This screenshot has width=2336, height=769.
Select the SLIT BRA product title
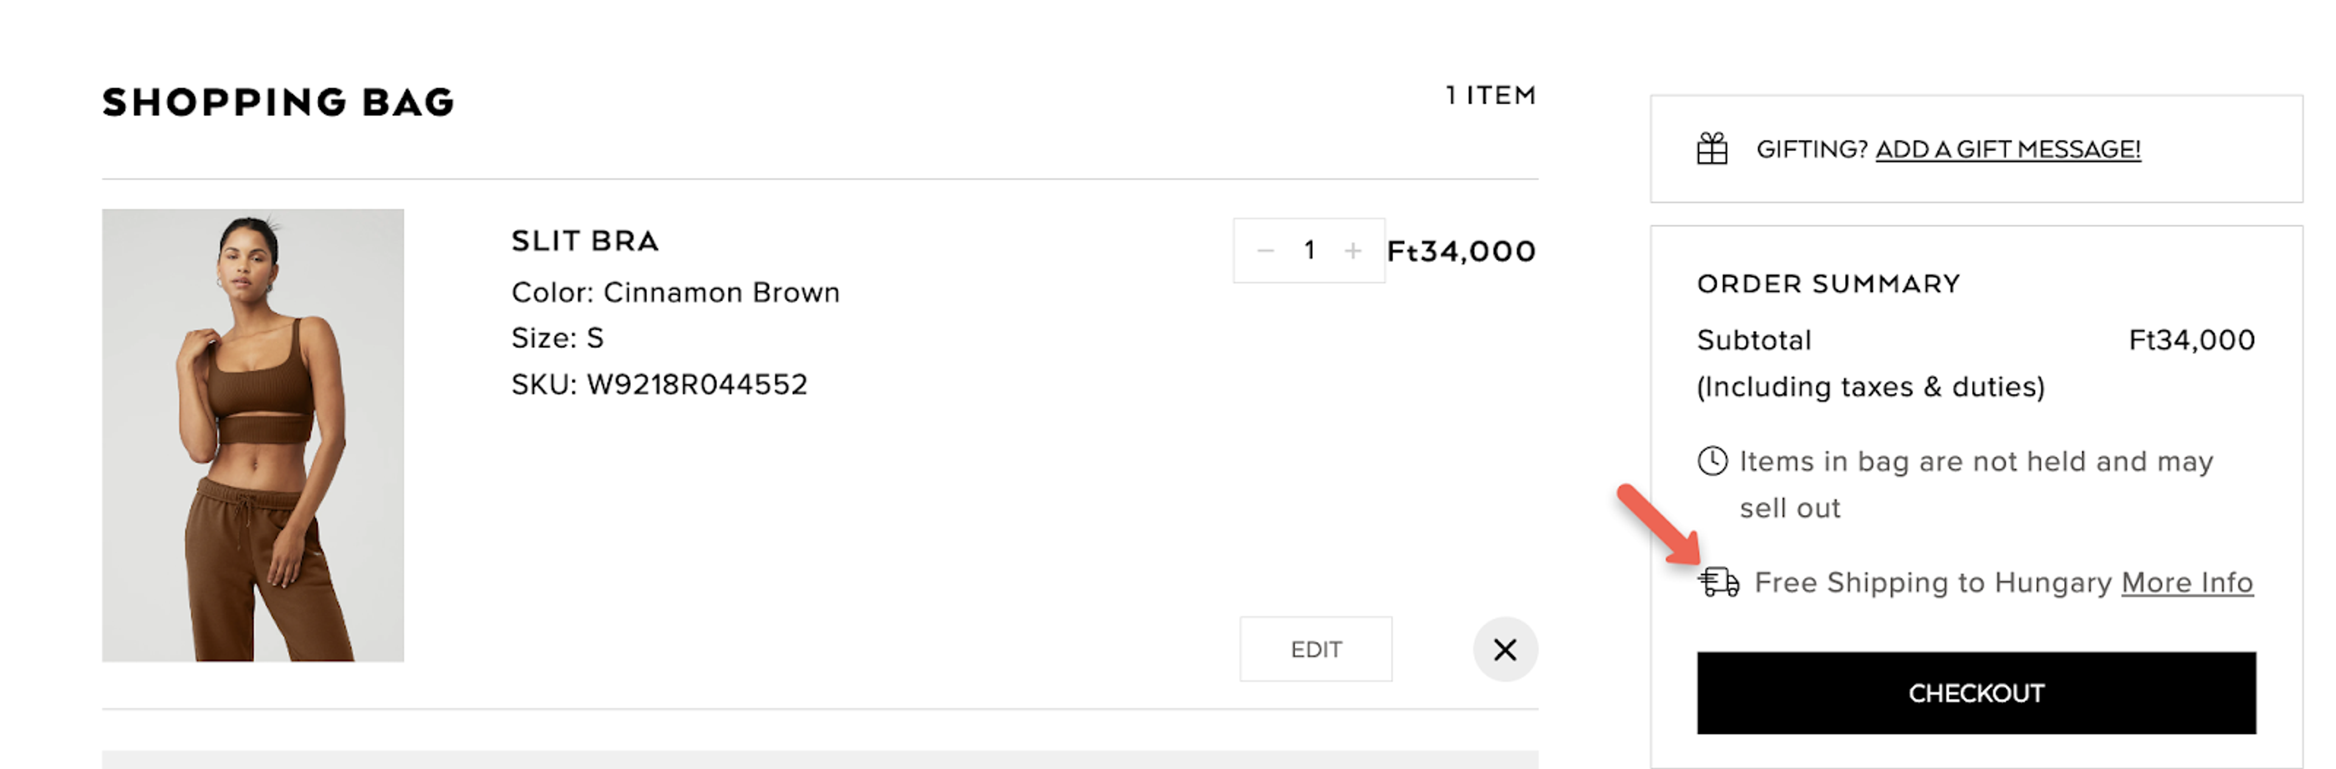(585, 241)
